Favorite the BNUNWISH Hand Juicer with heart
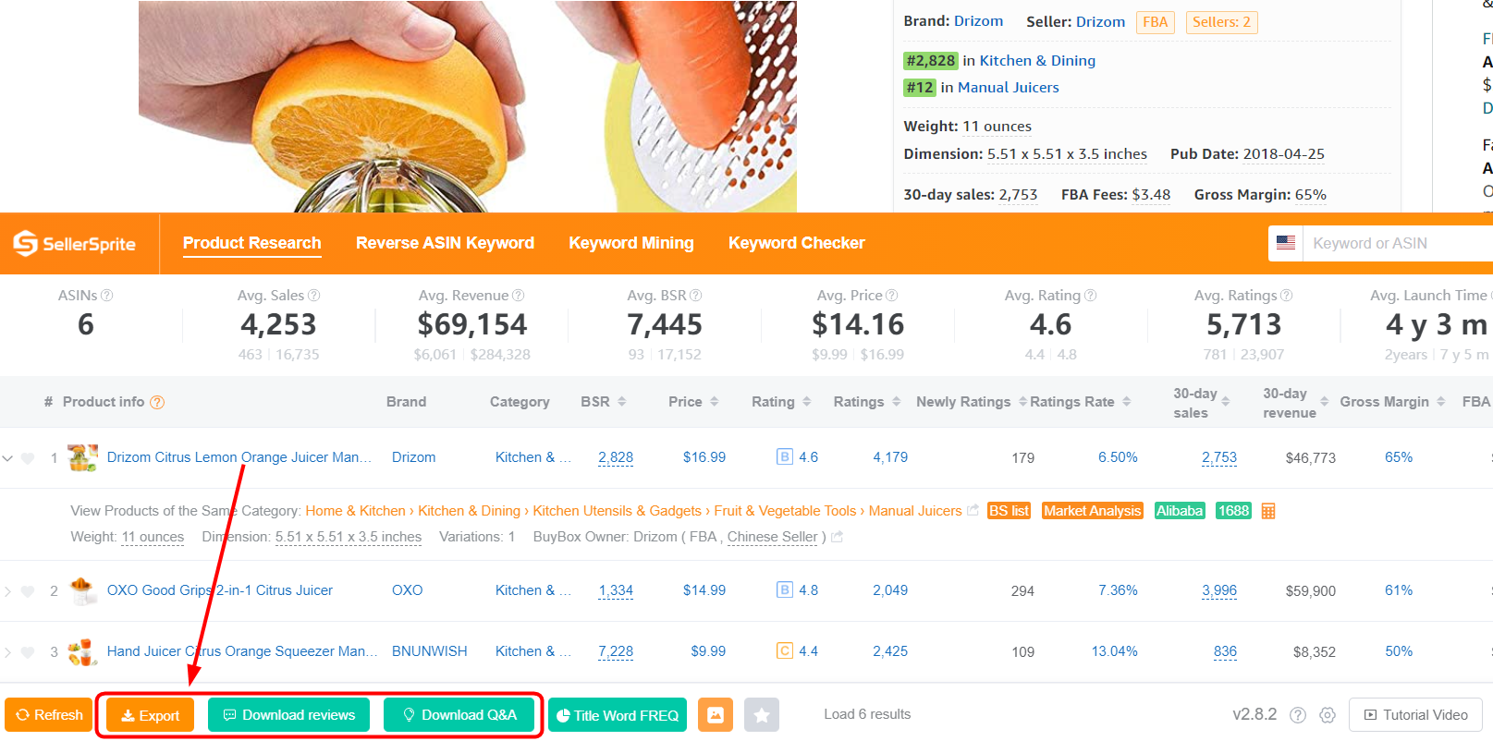The image size is (1493, 741). click(x=28, y=652)
